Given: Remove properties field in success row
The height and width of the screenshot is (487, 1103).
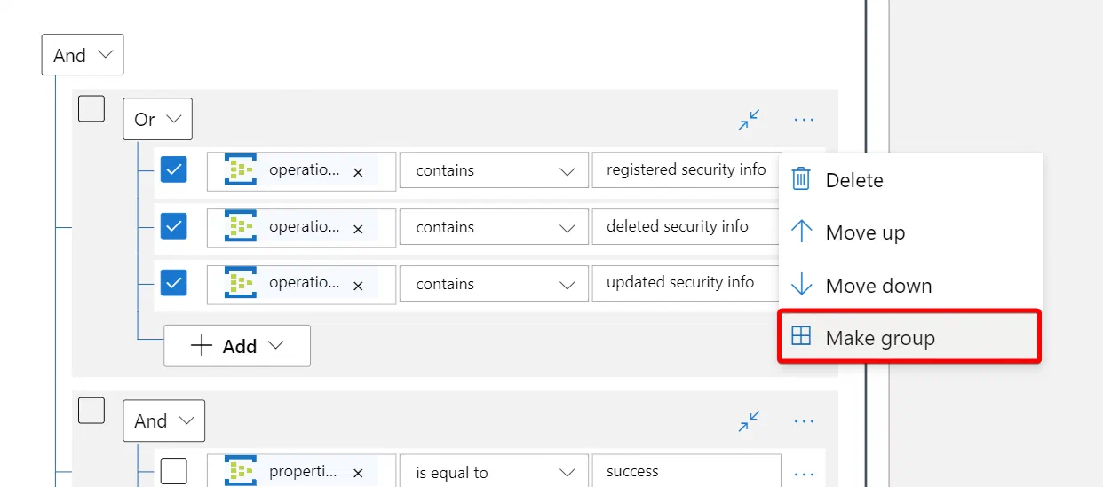Looking at the screenshot, I should click(358, 475).
